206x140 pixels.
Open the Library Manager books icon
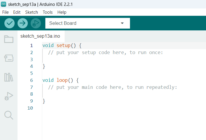coord(9,77)
